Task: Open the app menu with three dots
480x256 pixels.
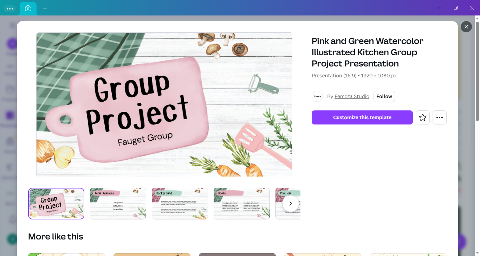Action: tap(10, 8)
